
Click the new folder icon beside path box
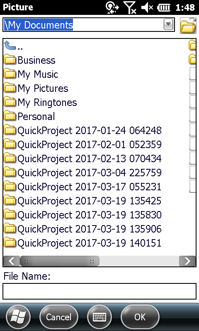click(x=188, y=26)
